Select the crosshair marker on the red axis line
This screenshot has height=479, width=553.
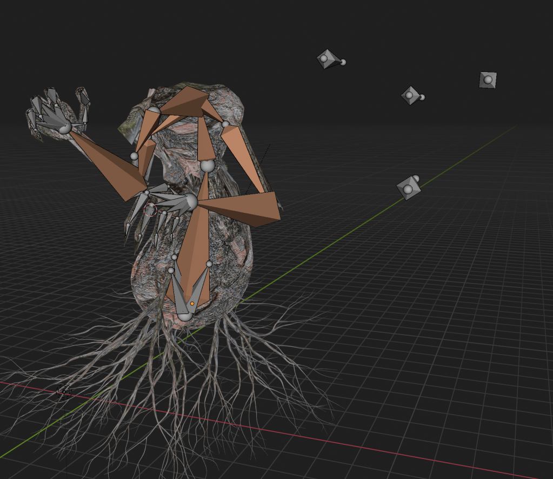(64, 391)
